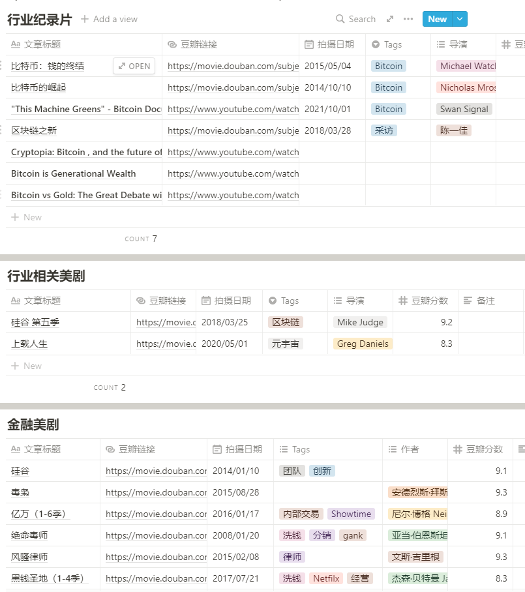Open the douban link for 比特币的崛起
525x592 pixels.
[233, 87]
